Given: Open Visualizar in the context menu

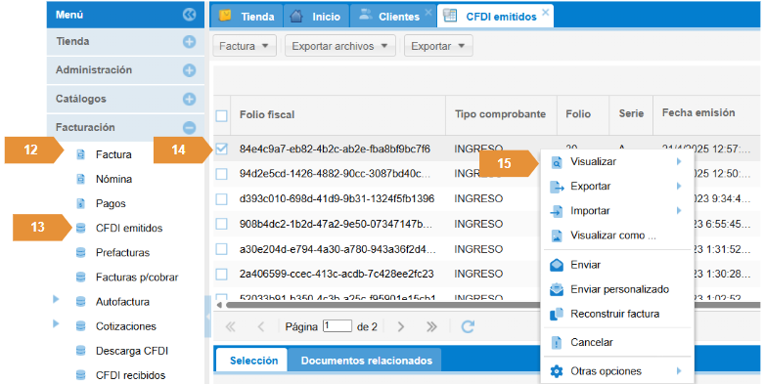Looking at the screenshot, I should pos(617,161).
